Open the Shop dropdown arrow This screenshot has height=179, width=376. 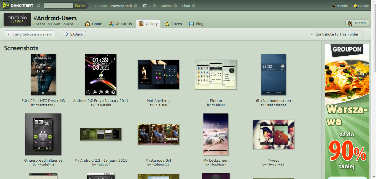[194, 6]
